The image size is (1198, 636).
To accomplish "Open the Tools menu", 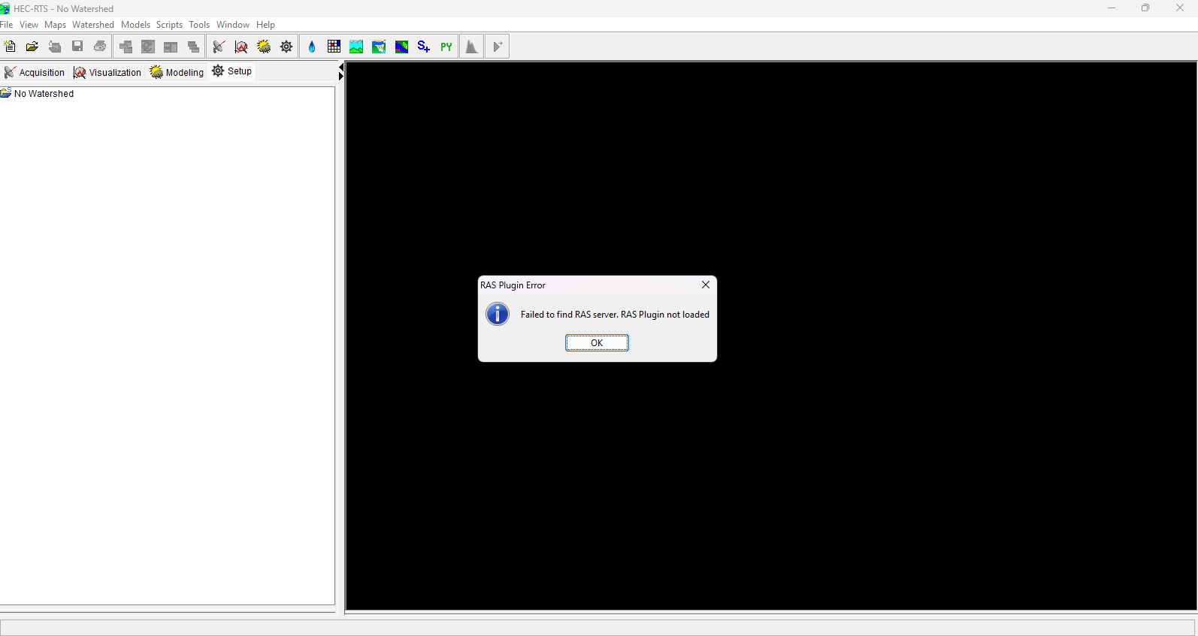I will [x=199, y=25].
